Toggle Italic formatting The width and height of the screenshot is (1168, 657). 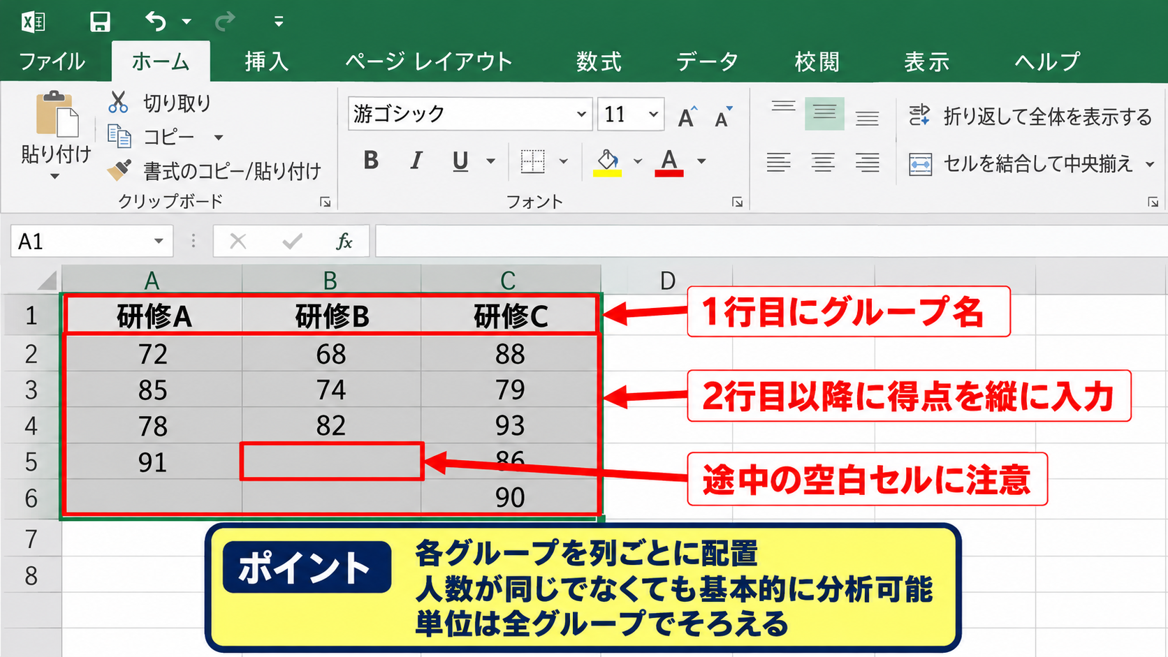point(416,161)
